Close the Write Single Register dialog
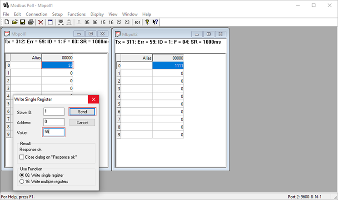This screenshot has height=200, width=338. click(94, 99)
